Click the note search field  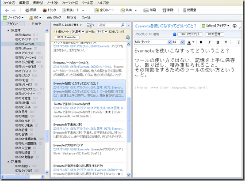coord(109,25)
